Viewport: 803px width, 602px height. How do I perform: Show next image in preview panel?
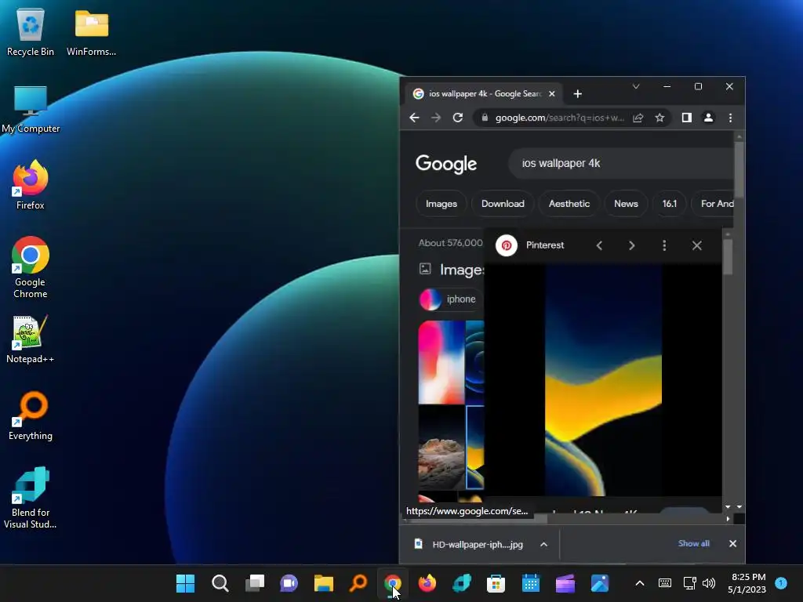pos(631,245)
